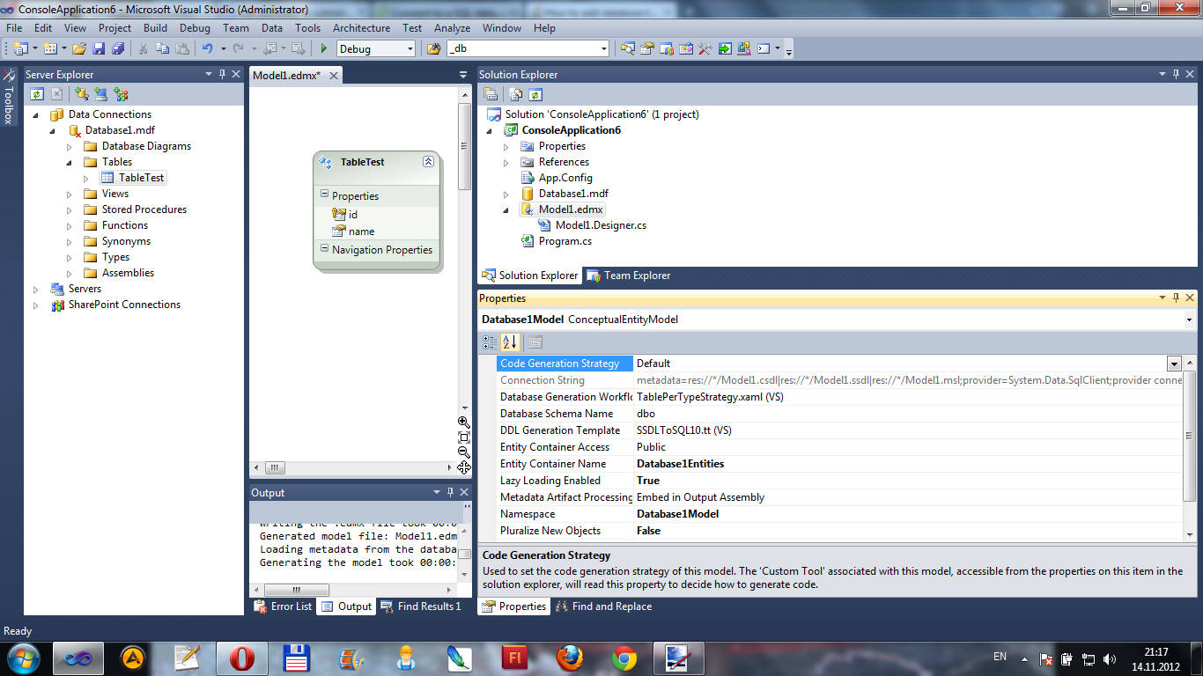
Task: Click the Solution Explorer Refresh icon
Action: pos(535,94)
